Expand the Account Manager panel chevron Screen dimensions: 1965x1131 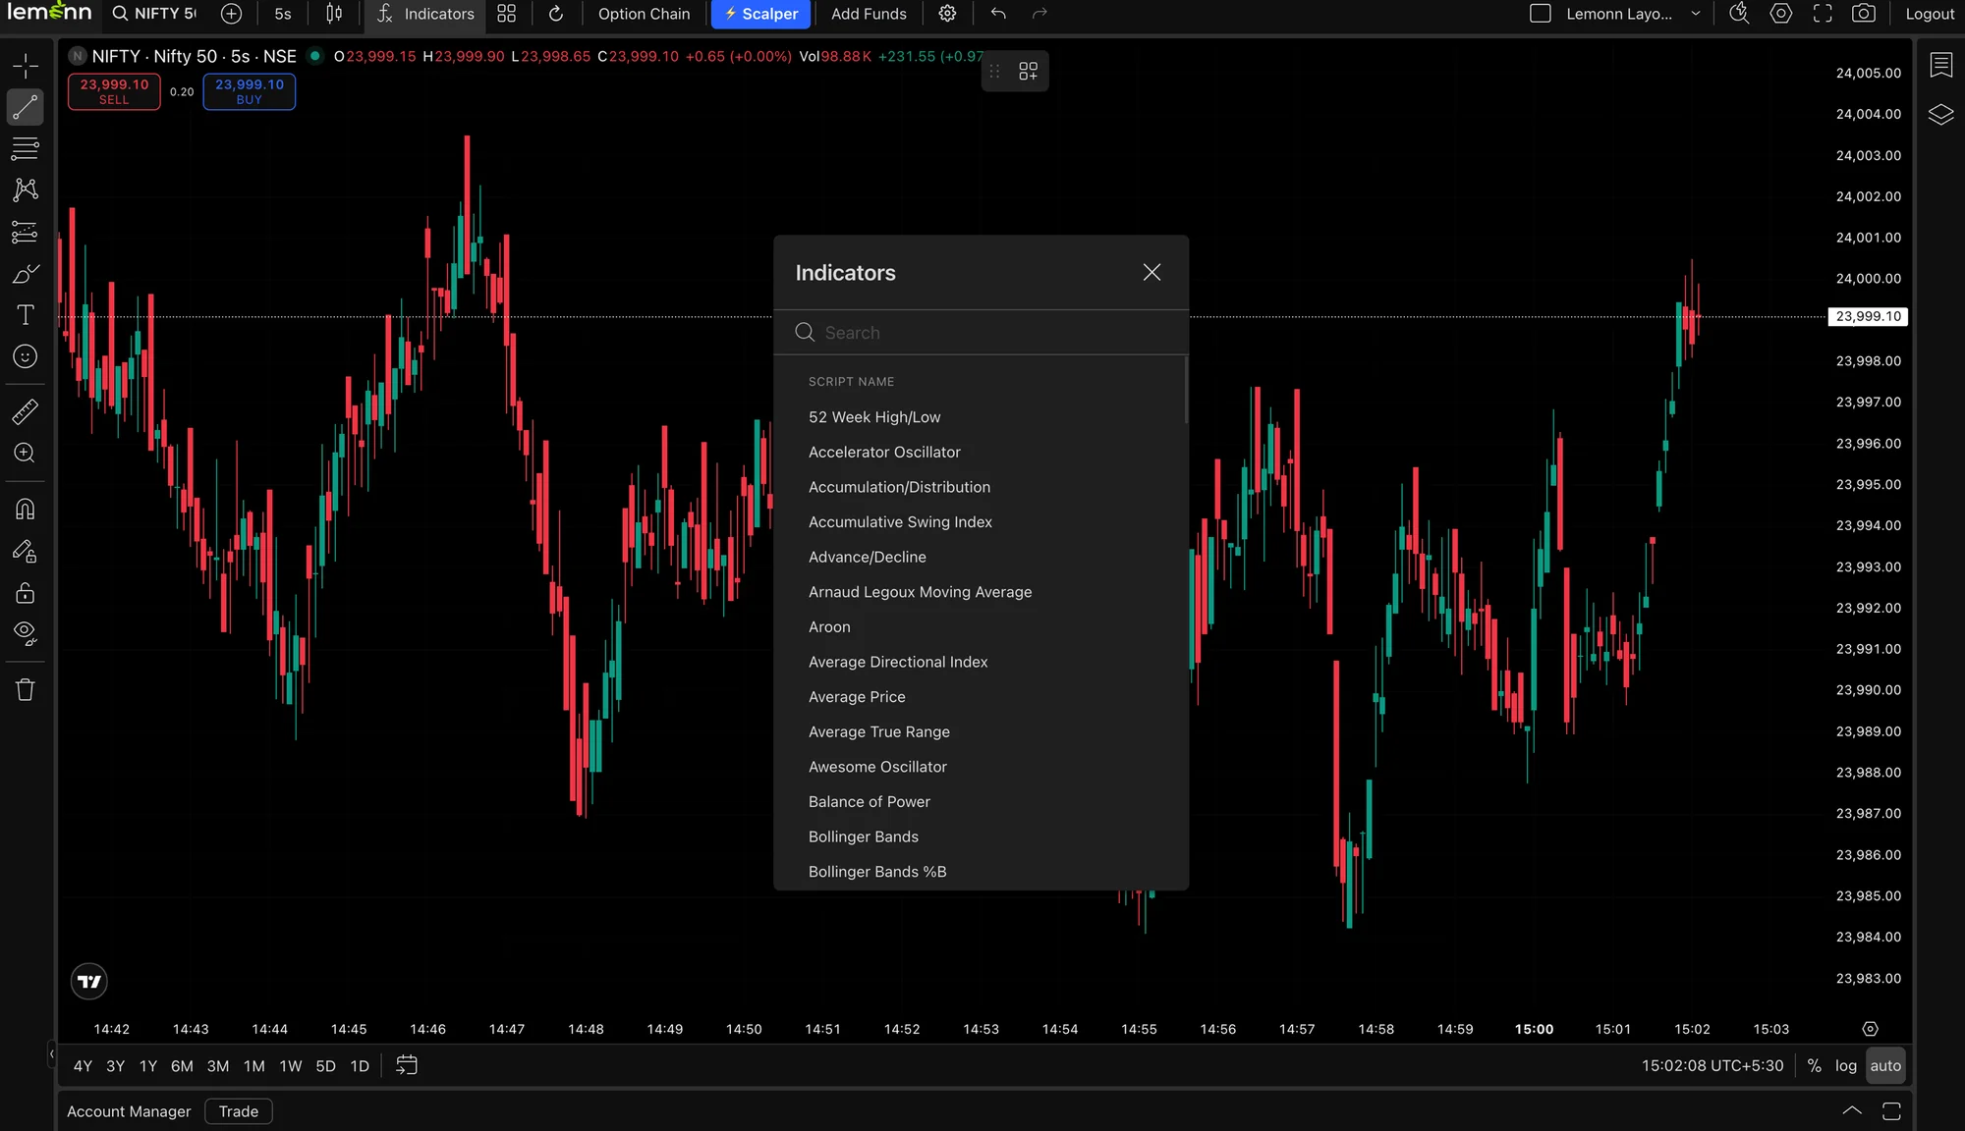[x=1852, y=1111]
